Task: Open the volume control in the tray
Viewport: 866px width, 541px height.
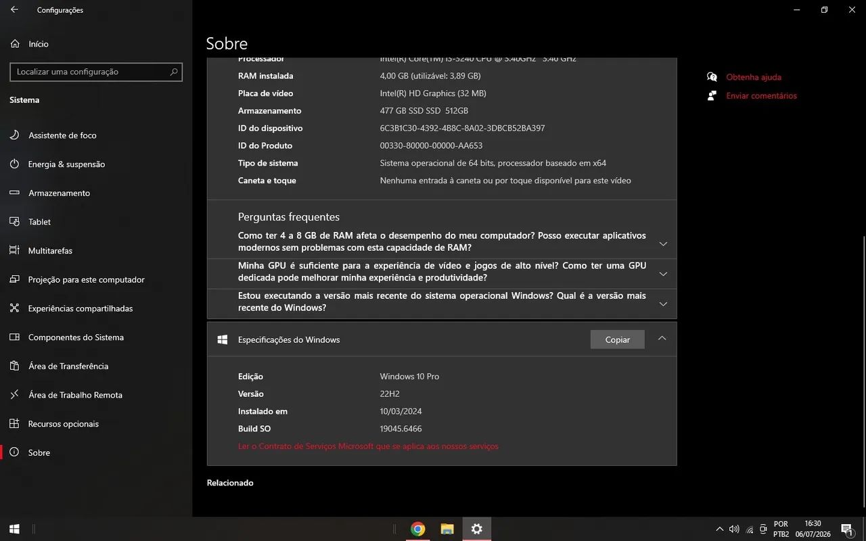Action: coord(734,529)
